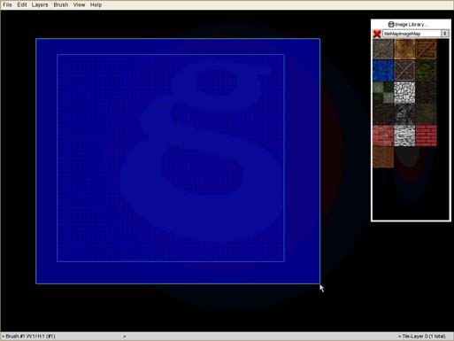Open the File menu
This screenshot has height=341, width=454.
(7, 4)
